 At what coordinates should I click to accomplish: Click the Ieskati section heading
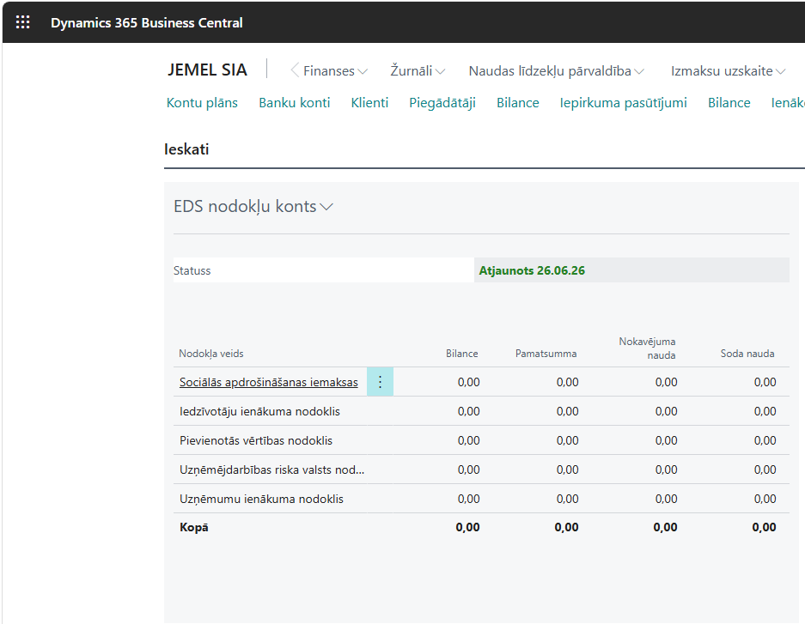pyautogui.click(x=186, y=149)
